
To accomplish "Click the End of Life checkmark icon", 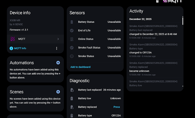I will pyautogui.click(x=72, y=31).
